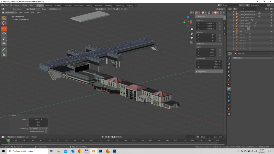
Task: Toggle visibility of the Cube object
Action: click(271, 32)
